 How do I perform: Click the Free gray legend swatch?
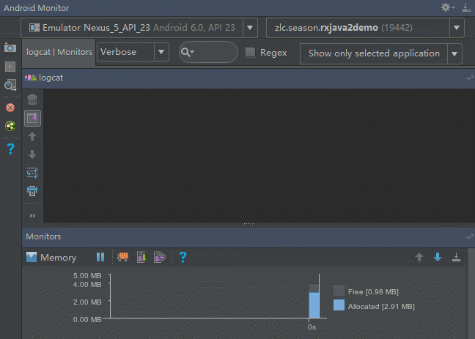339,291
